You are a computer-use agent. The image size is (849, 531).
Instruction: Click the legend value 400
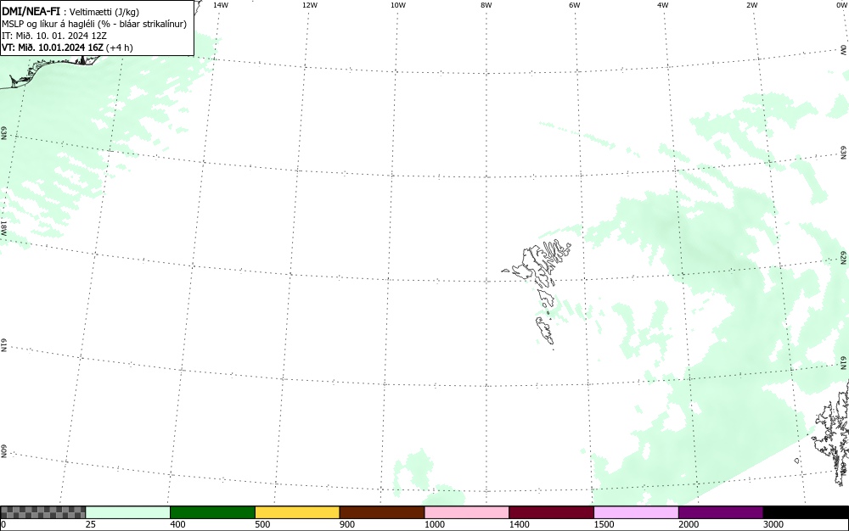tap(177, 524)
